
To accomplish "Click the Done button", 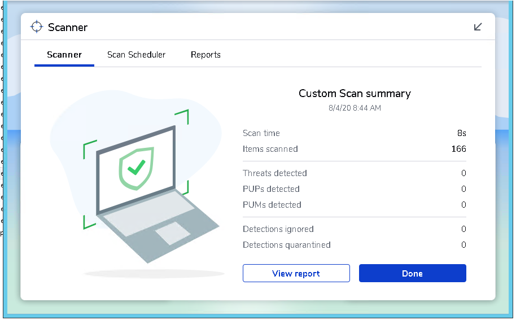I will (x=412, y=273).
